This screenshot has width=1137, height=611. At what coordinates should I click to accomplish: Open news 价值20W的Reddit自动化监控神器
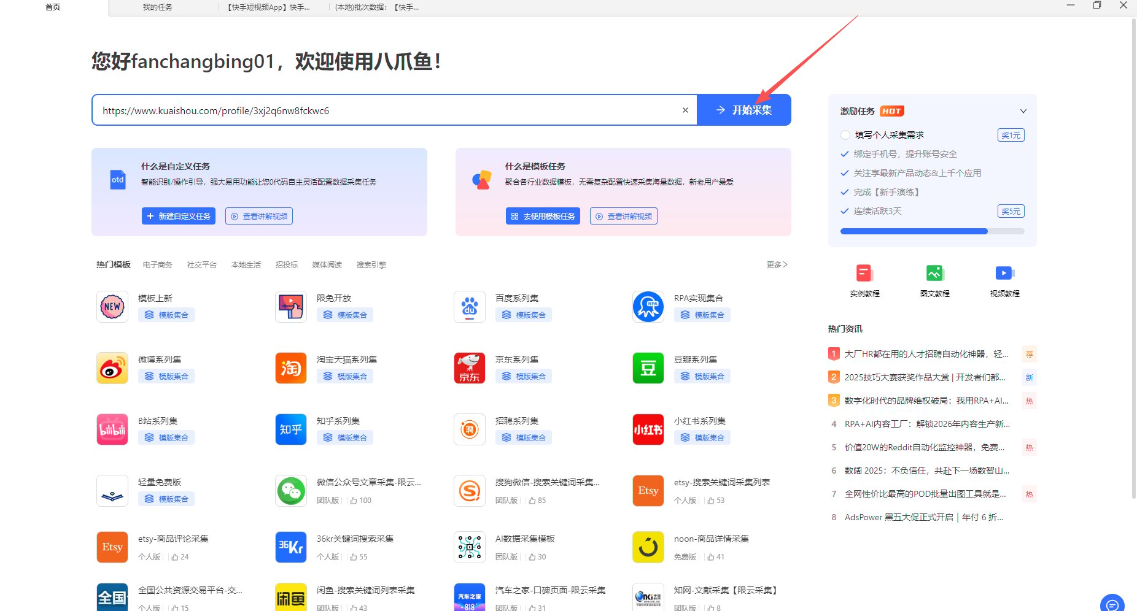(925, 447)
